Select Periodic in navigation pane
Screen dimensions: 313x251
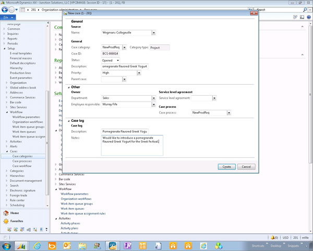coord(13,43)
